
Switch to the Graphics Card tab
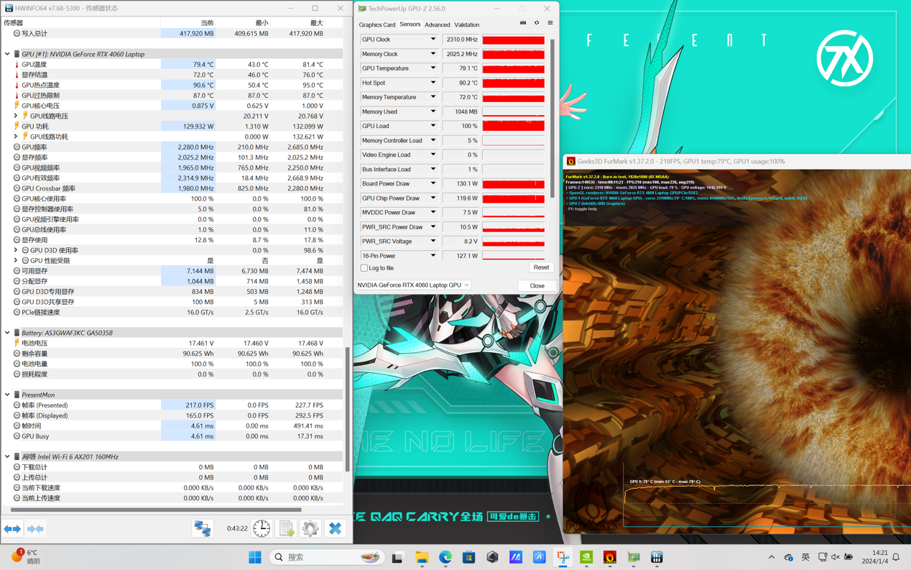click(x=376, y=24)
